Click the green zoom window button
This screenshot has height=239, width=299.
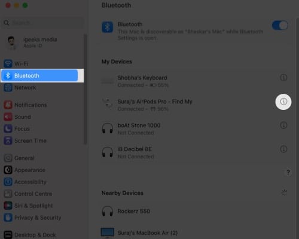pos(25,5)
